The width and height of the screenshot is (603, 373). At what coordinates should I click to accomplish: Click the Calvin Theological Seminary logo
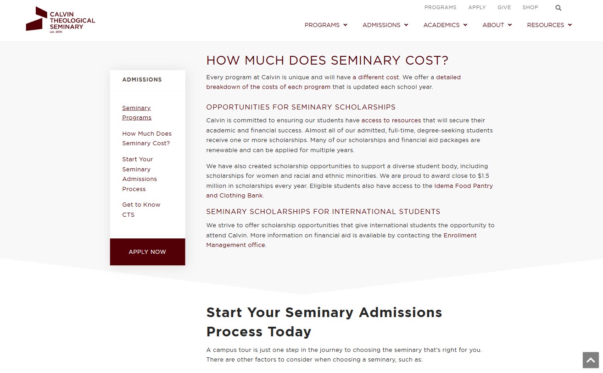[60, 20]
